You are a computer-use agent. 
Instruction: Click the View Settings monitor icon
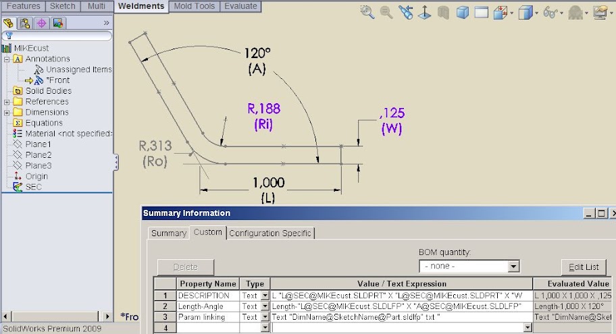point(600,12)
